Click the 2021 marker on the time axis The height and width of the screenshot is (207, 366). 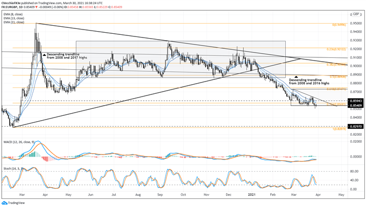[x=252, y=195]
